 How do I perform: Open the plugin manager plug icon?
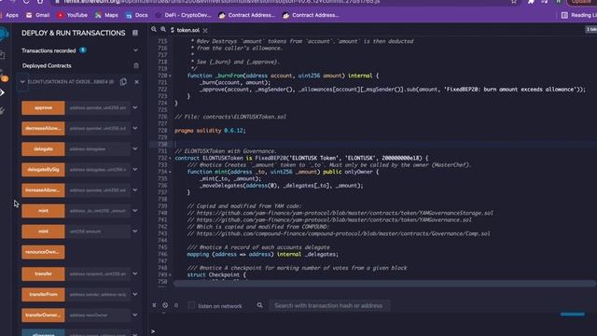click(x=3, y=111)
